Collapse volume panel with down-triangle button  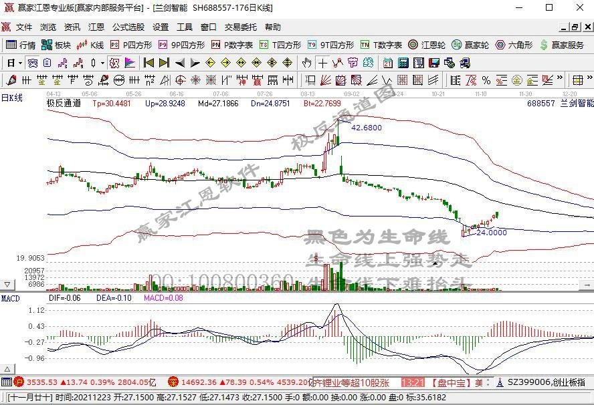[7, 285]
